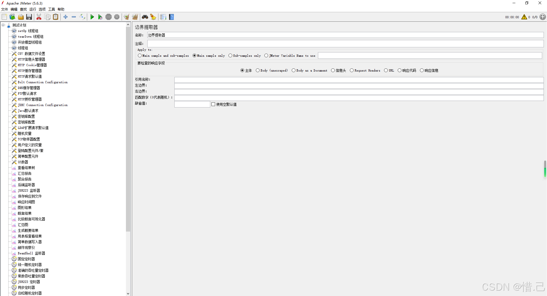Reset search using yellow broom icon

click(153, 17)
